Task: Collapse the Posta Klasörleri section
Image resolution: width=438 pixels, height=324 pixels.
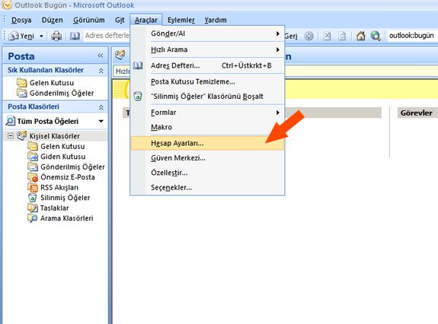Action: (101, 107)
